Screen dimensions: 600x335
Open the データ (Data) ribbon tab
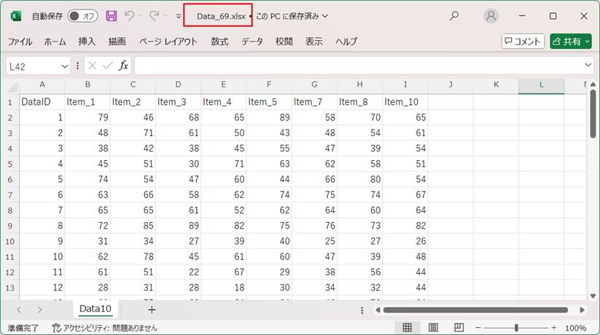[x=252, y=42]
